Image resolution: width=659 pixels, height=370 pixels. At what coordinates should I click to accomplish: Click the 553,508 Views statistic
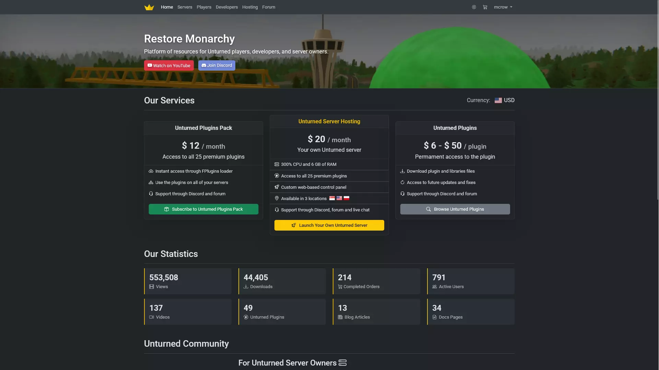click(188, 281)
